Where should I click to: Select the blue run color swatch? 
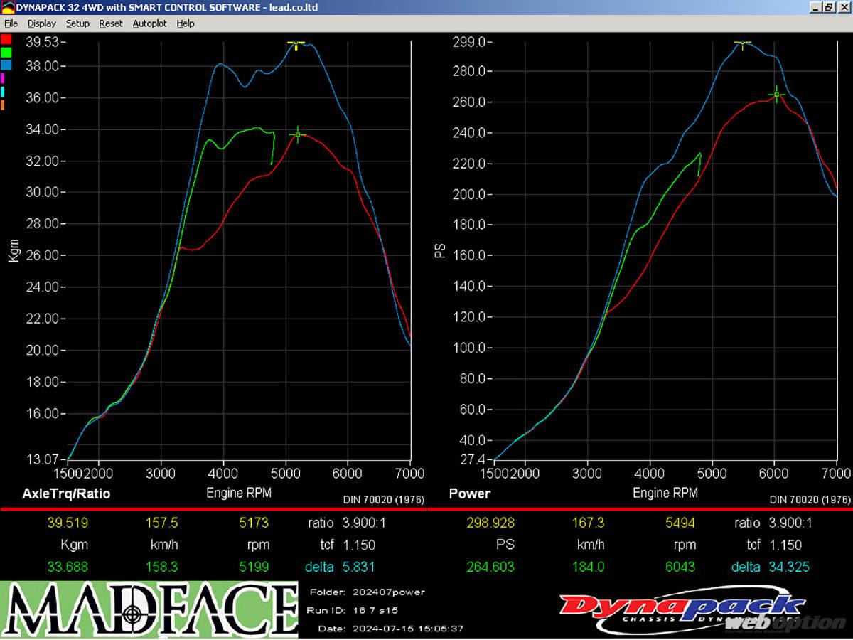[6, 65]
